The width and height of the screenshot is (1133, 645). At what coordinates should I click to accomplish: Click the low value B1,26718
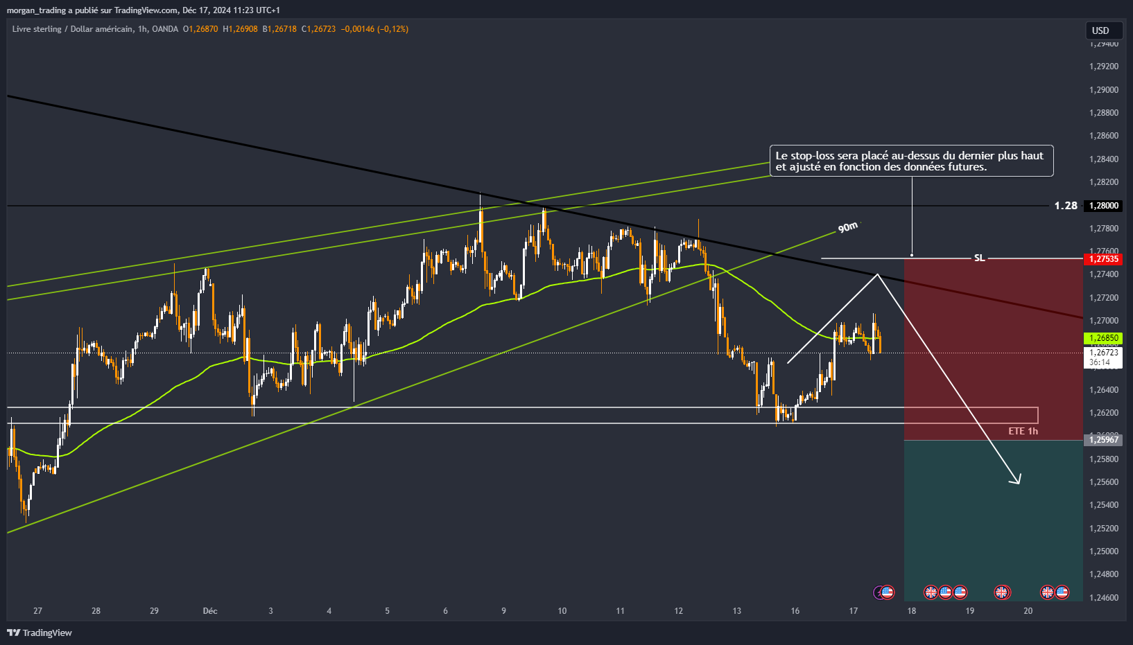click(279, 29)
